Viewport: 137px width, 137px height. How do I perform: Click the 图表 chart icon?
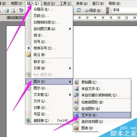pyautogui.click(x=76, y=128)
